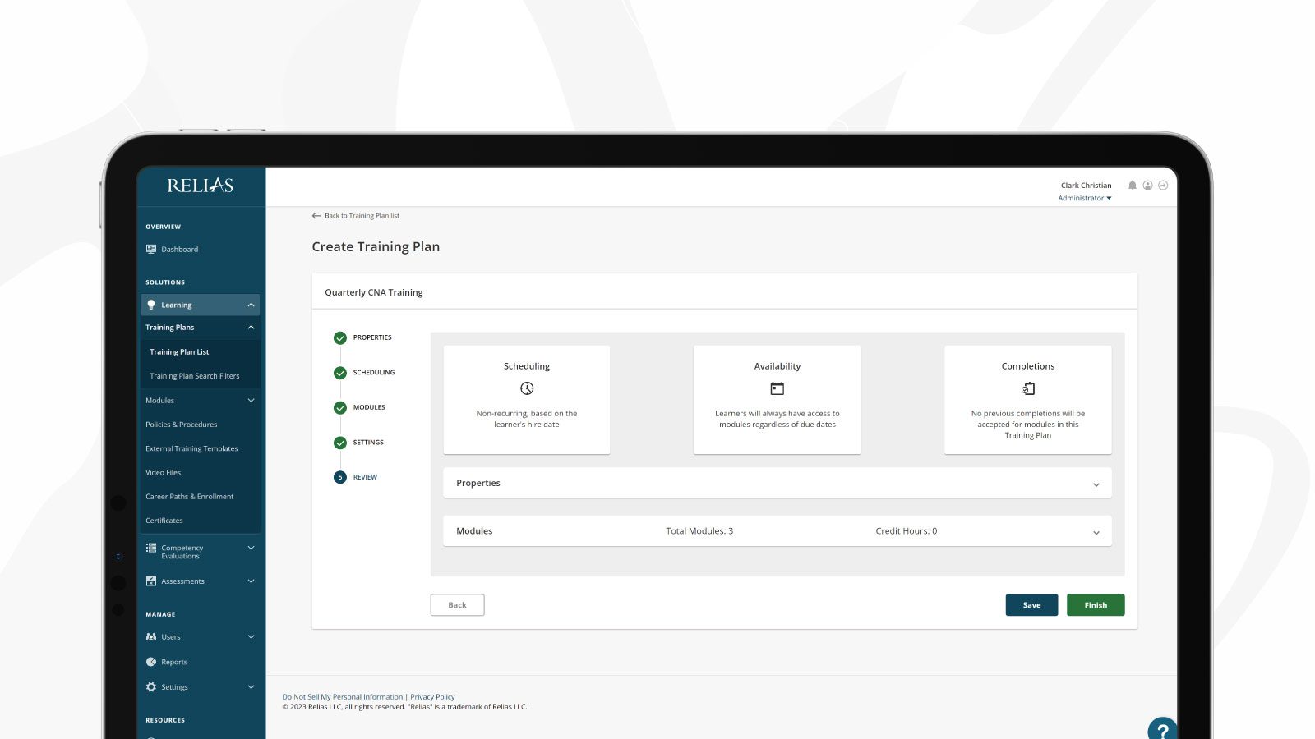Click the Scheduling summary card
Screen dimensions: 1315x739
[x=527, y=400]
